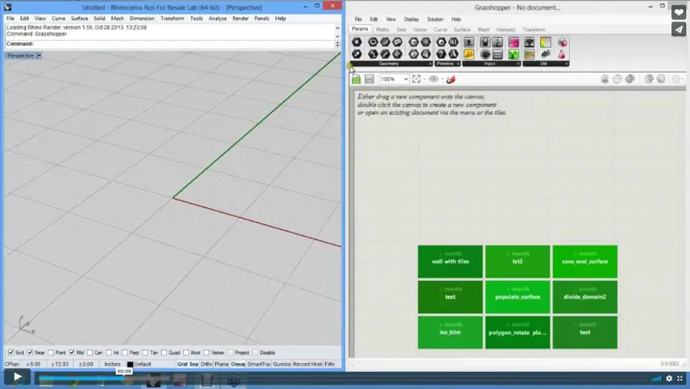Toggle the End osnap checkbox
690x389 pixels.
pyautogui.click(x=11, y=353)
